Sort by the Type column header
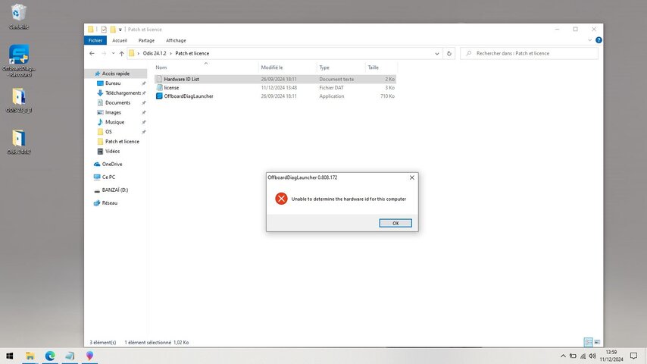The image size is (647, 364). click(x=341, y=67)
